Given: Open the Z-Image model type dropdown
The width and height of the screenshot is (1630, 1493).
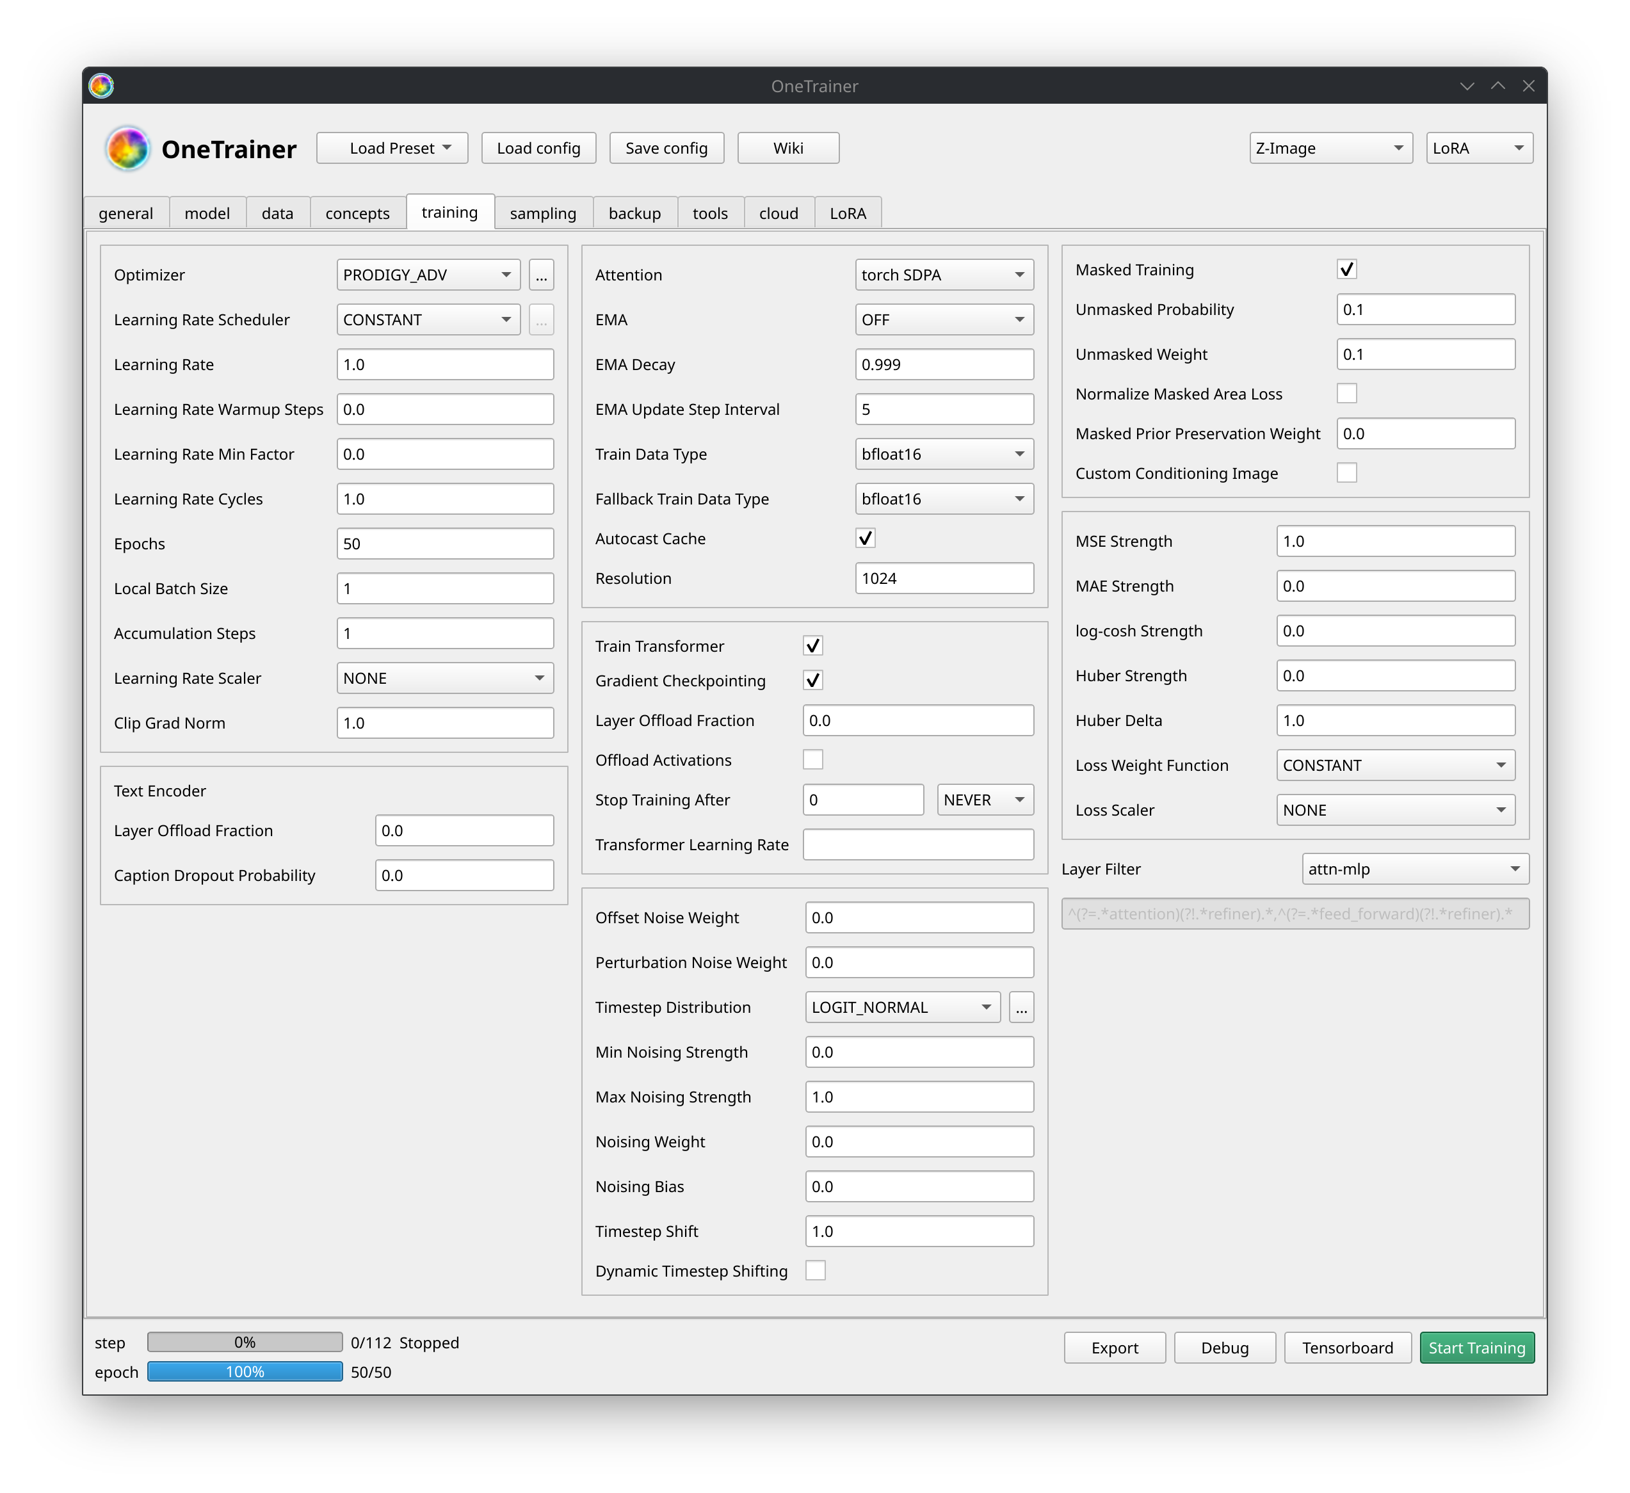Looking at the screenshot, I should (1331, 148).
